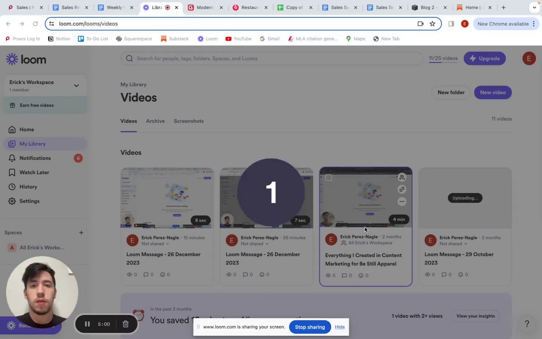This screenshot has height=339, width=542.
Task: Reload the page in Chrome
Action: (36, 24)
